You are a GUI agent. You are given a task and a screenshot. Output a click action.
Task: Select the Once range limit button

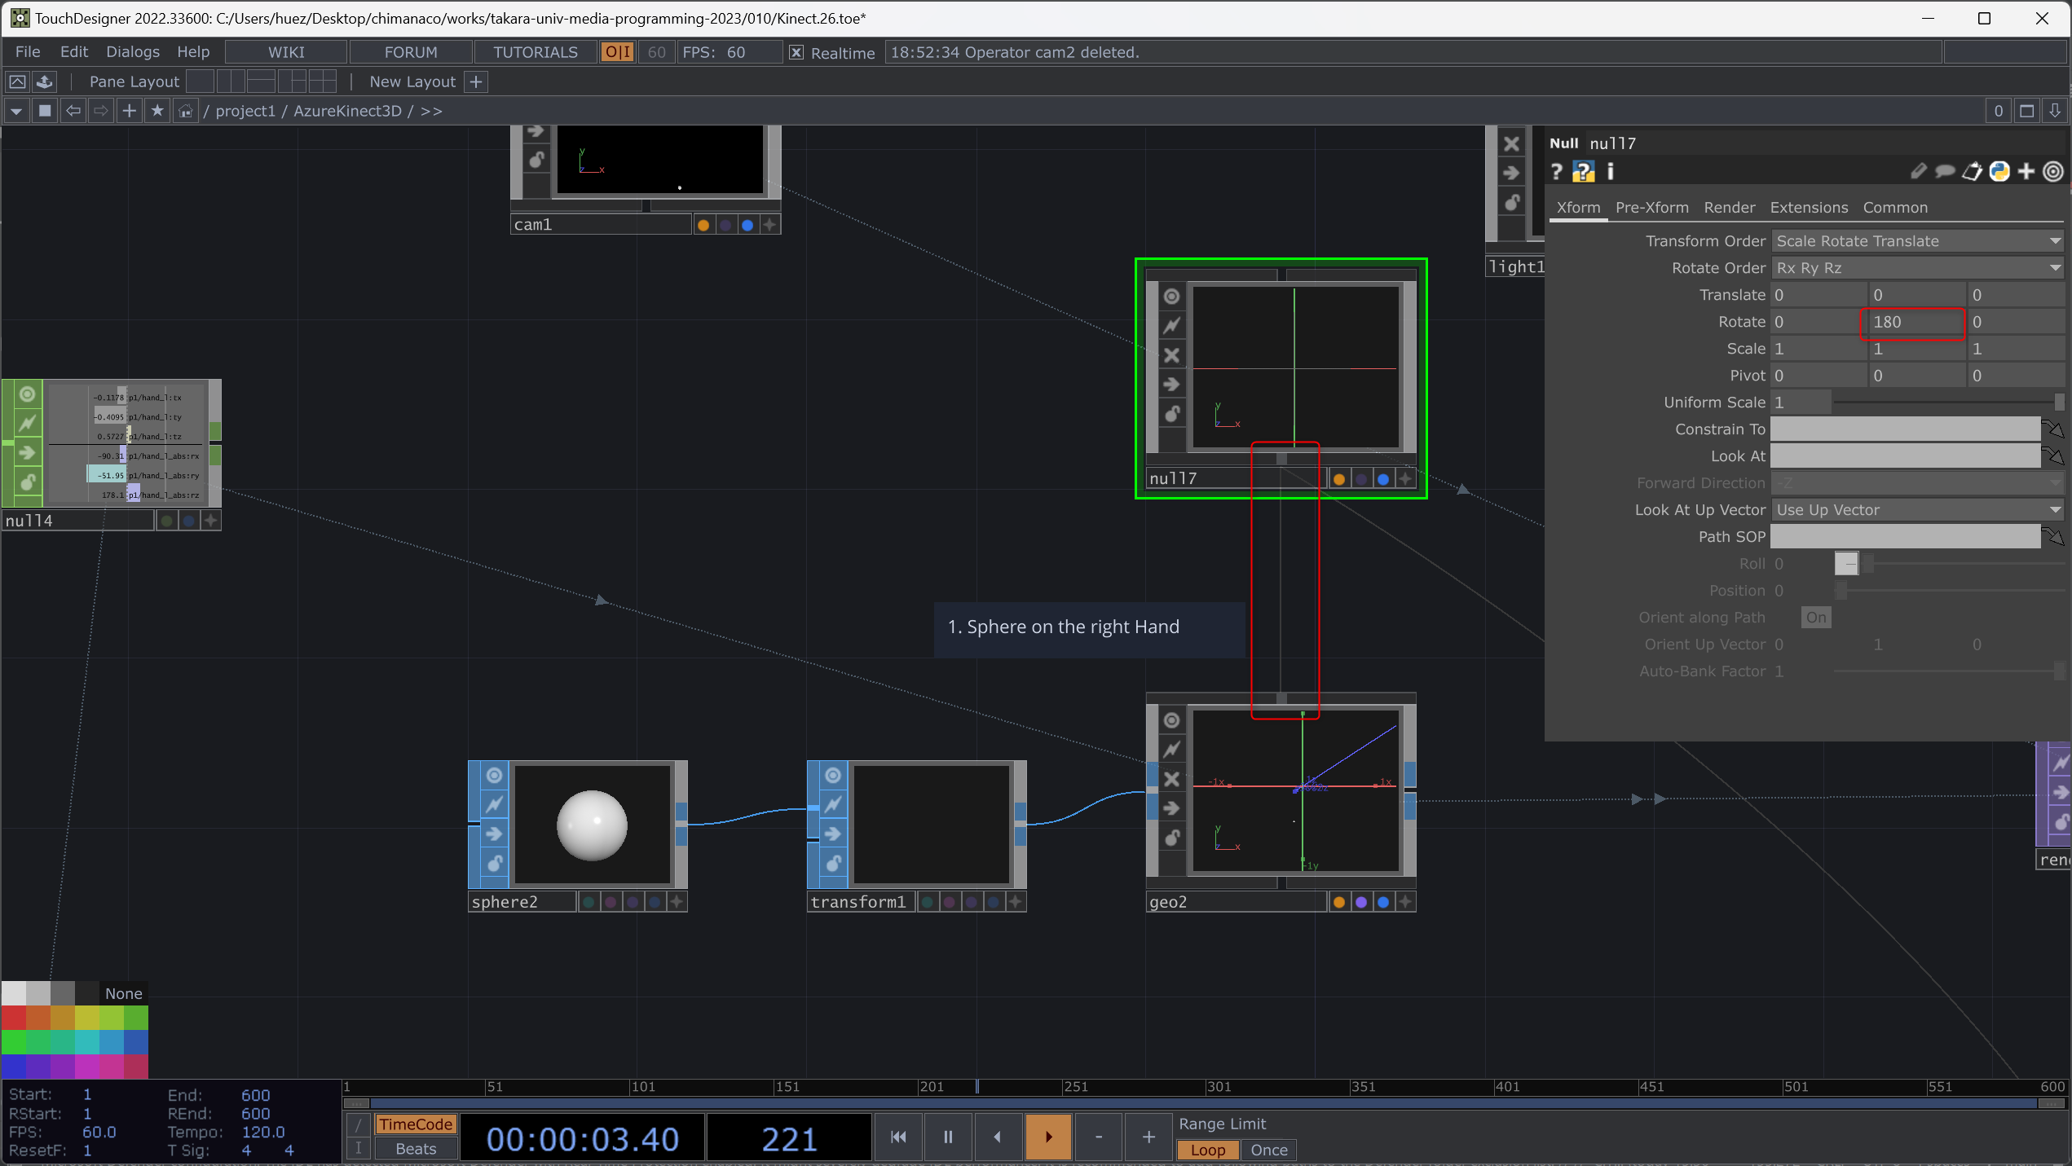[x=1268, y=1150]
